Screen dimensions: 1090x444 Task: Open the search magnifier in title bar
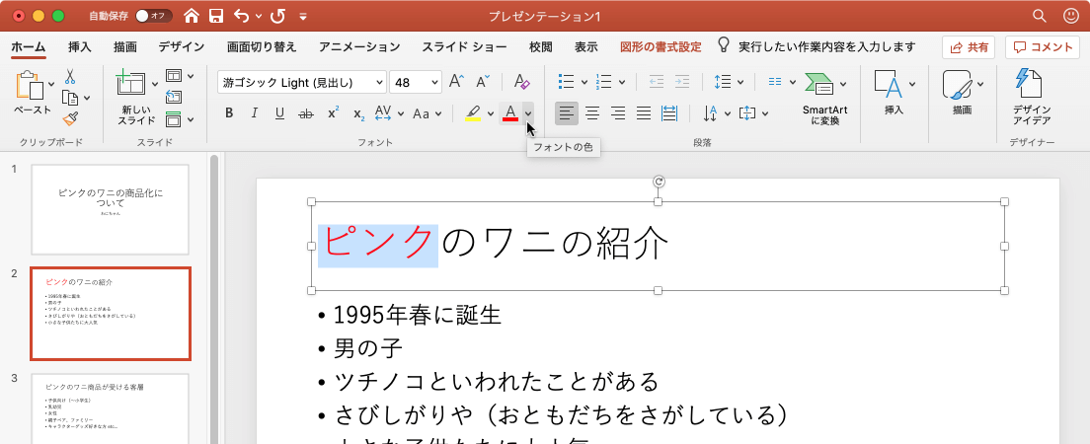[x=1040, y=15]
